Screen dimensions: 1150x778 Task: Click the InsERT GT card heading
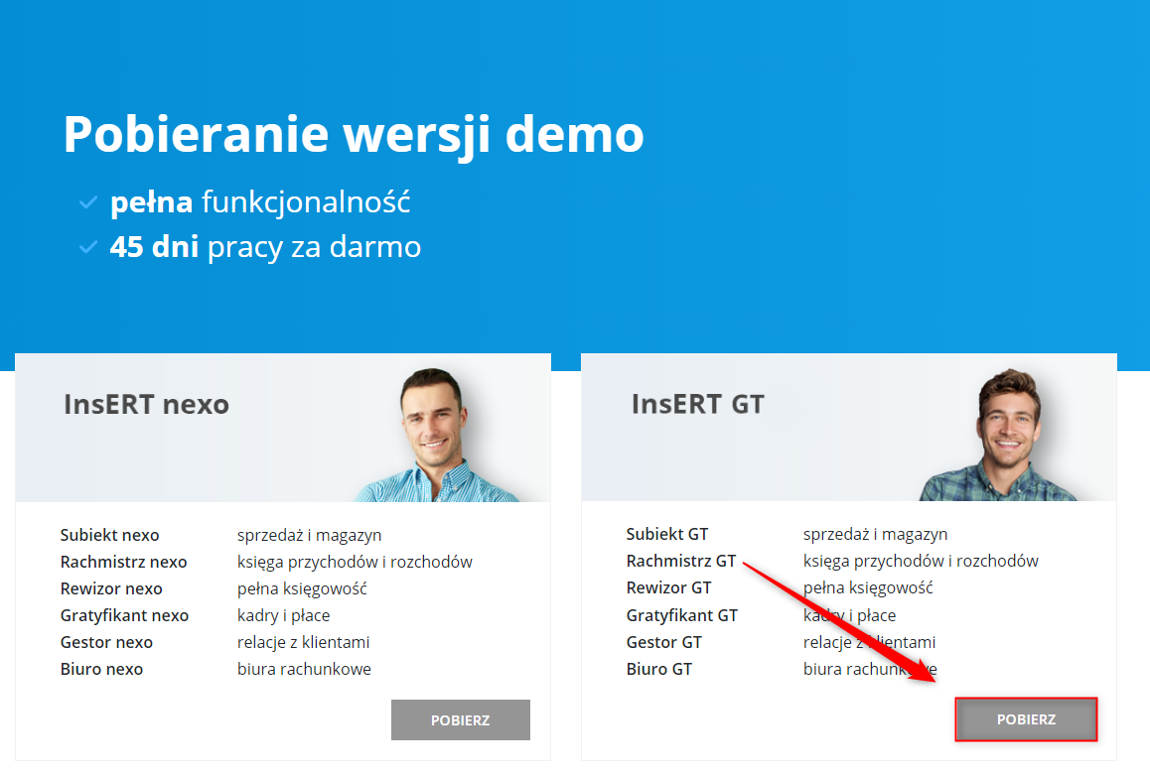[x=698, y=405]
